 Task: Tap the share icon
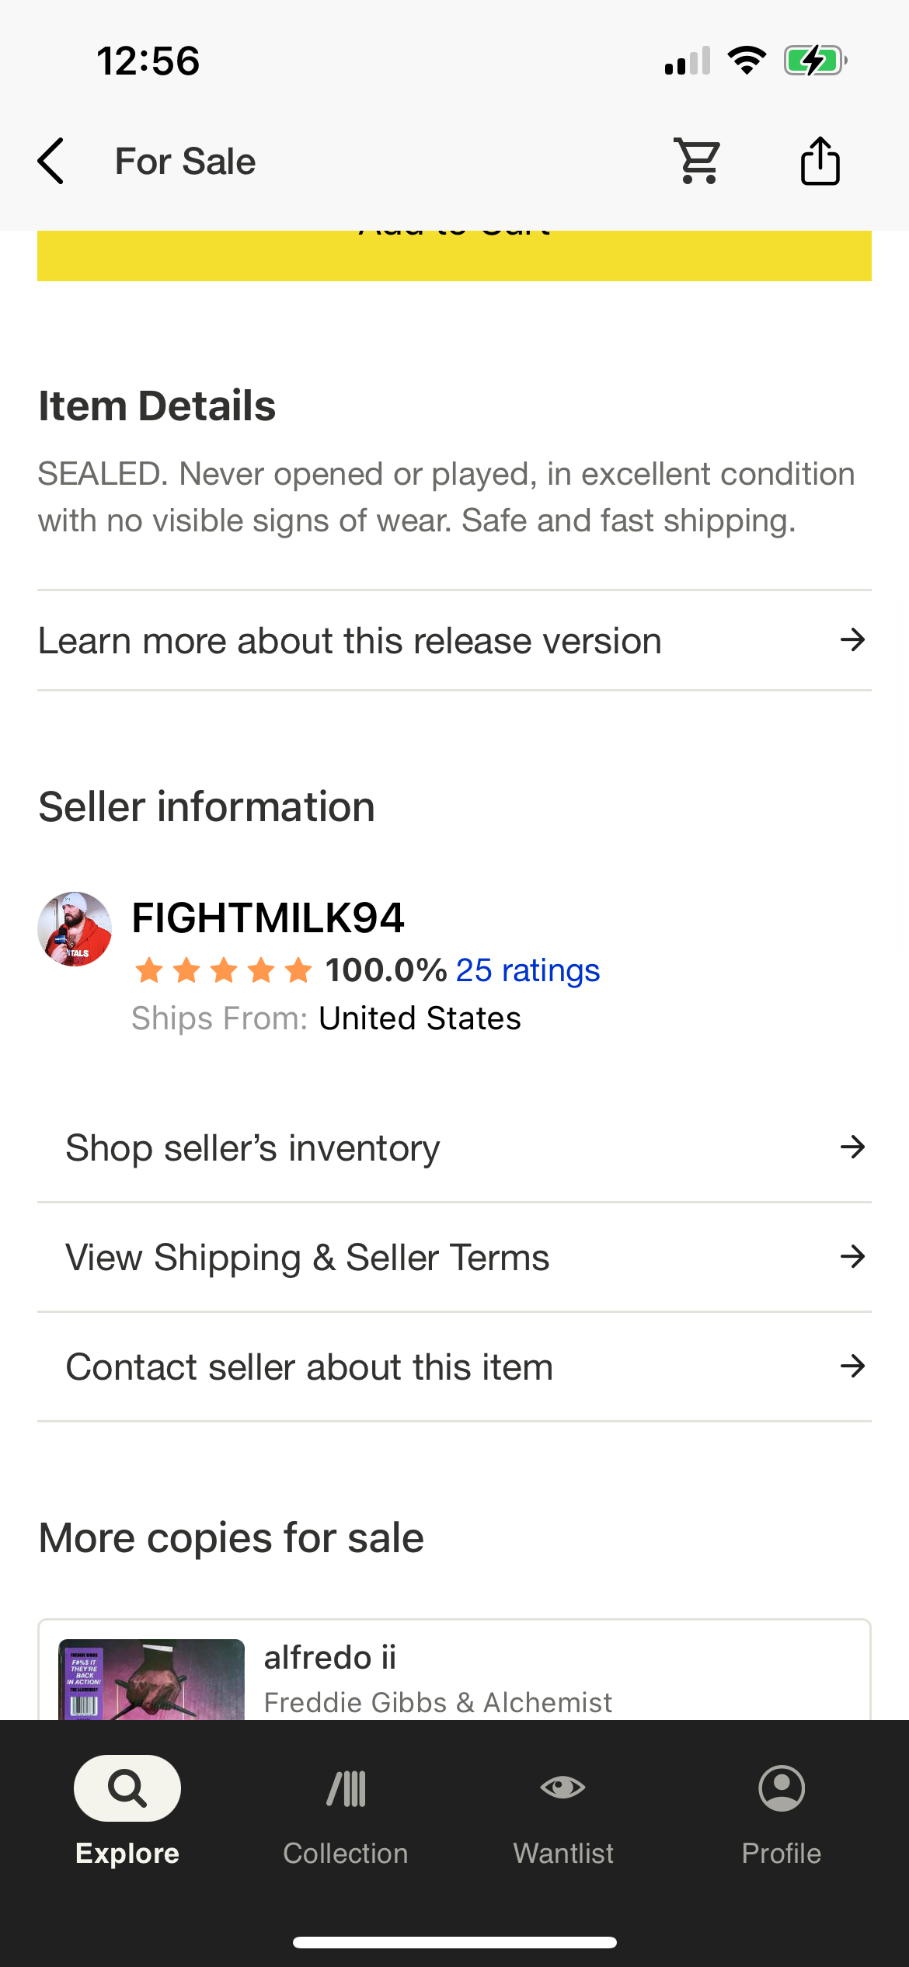click(820, 162)
